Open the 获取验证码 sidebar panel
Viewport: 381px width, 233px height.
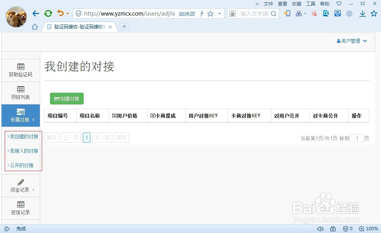(20, 70)
